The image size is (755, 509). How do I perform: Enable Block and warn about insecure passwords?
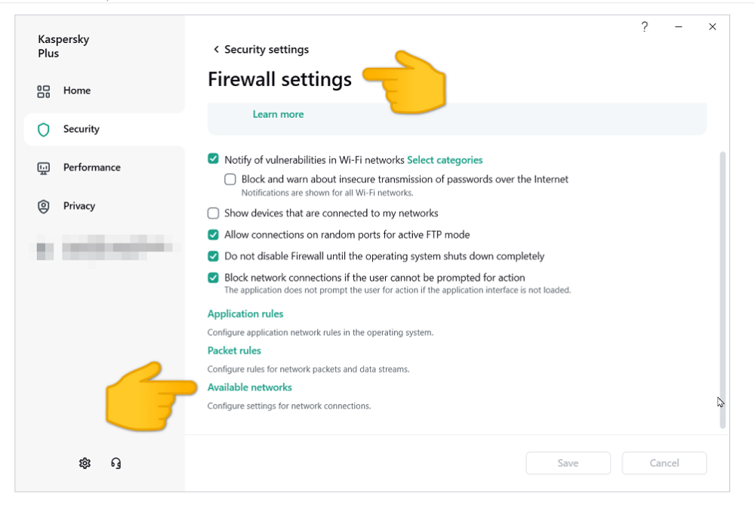click(230, 180)
